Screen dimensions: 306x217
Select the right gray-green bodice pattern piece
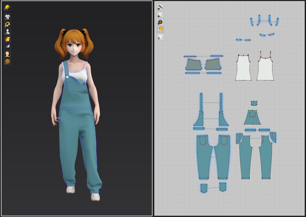tap(213, 64)
